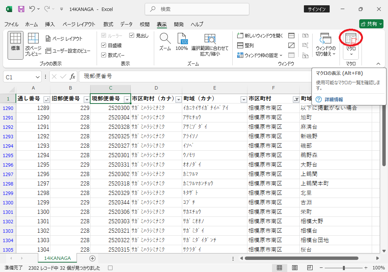Click the Normal view status bar icon
Image resolution: width=388 pixels, height=272 pixels.
pyautogui.click(x=279, y=268)
